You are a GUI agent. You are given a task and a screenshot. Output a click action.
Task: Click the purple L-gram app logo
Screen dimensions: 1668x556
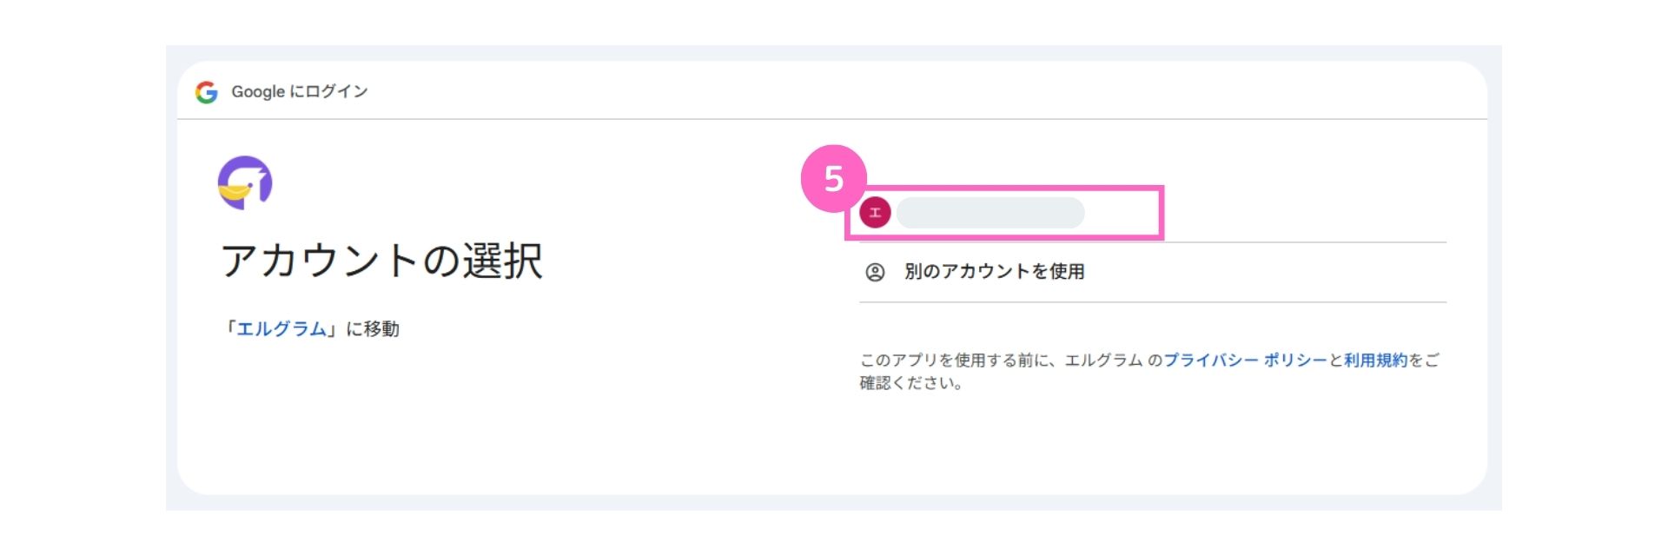(245, 182)
